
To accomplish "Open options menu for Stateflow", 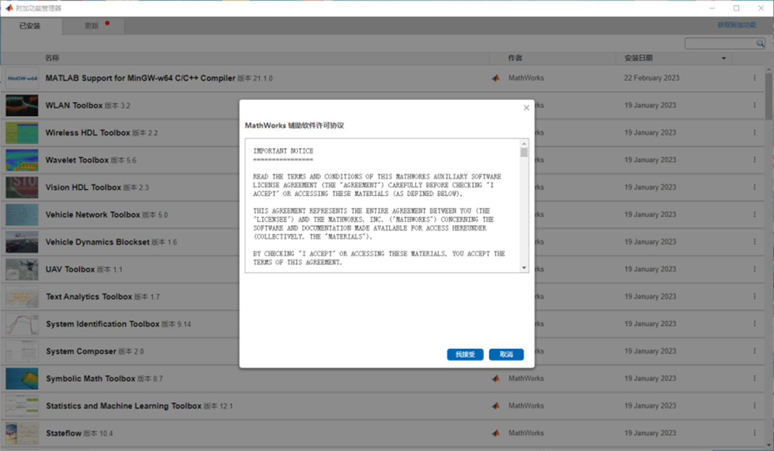I will pos(755,433).
